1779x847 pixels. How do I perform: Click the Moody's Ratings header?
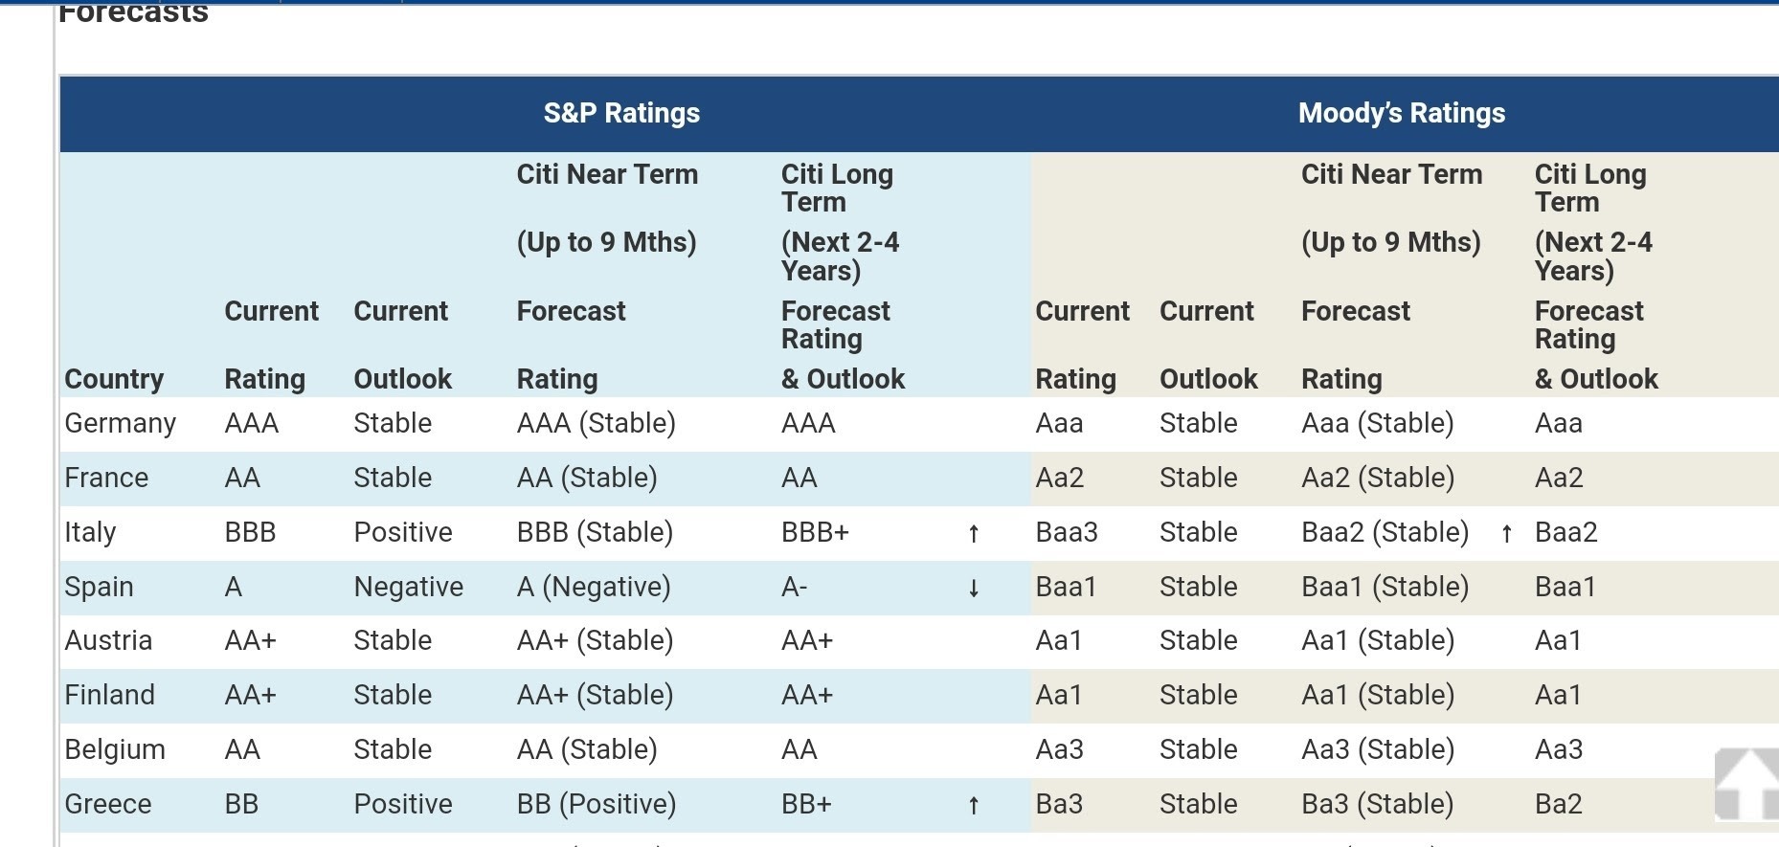click(x=1401, y=113)
